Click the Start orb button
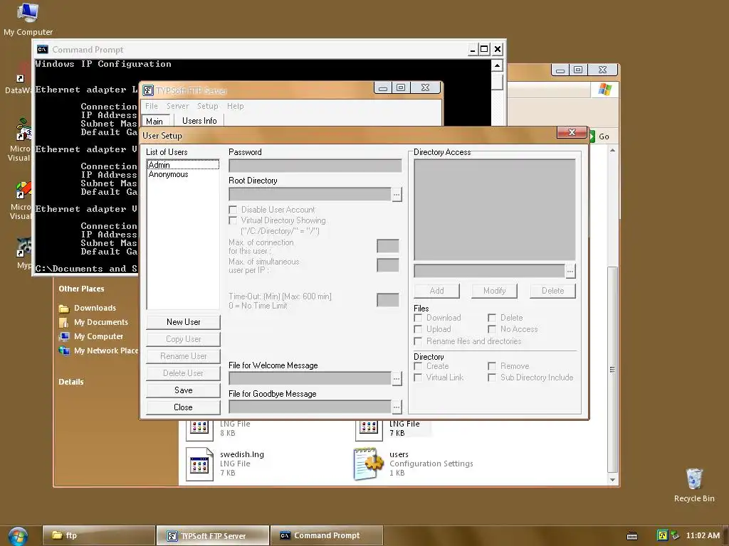The height and width of the screenshot is (546, 729). [x=18, y=536]
